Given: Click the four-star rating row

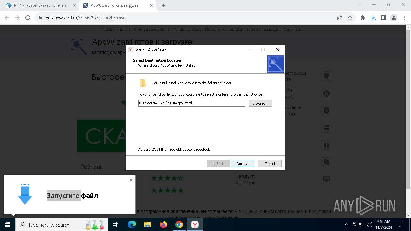Looking at the screenshot, I should coord(167,178).
